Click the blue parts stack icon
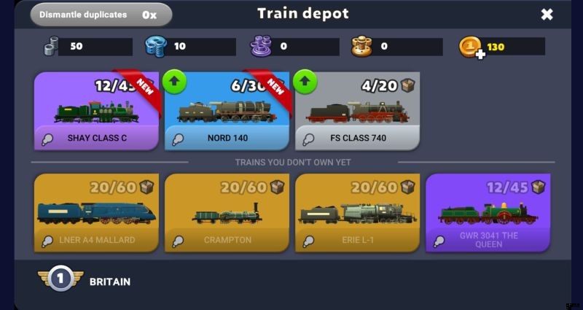The image size is (583, 310). point(155,47)
